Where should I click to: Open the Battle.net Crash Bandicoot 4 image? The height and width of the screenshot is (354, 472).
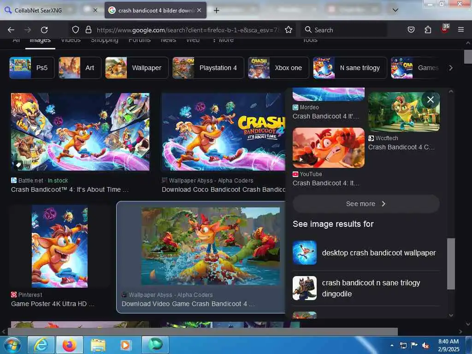point(80,131)
